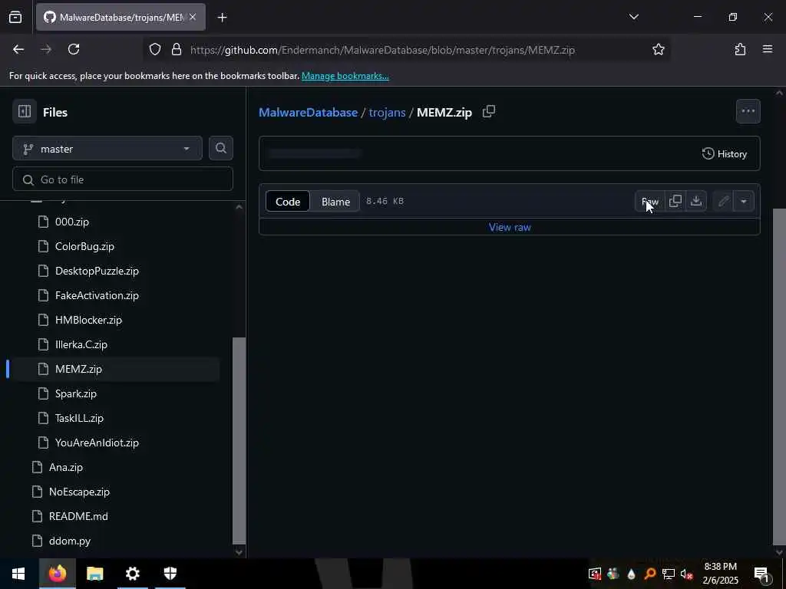The height and width of the screenshot is (589, 786).
Task: Open YouAreAnIdiot.zip file
Action: 97,443
